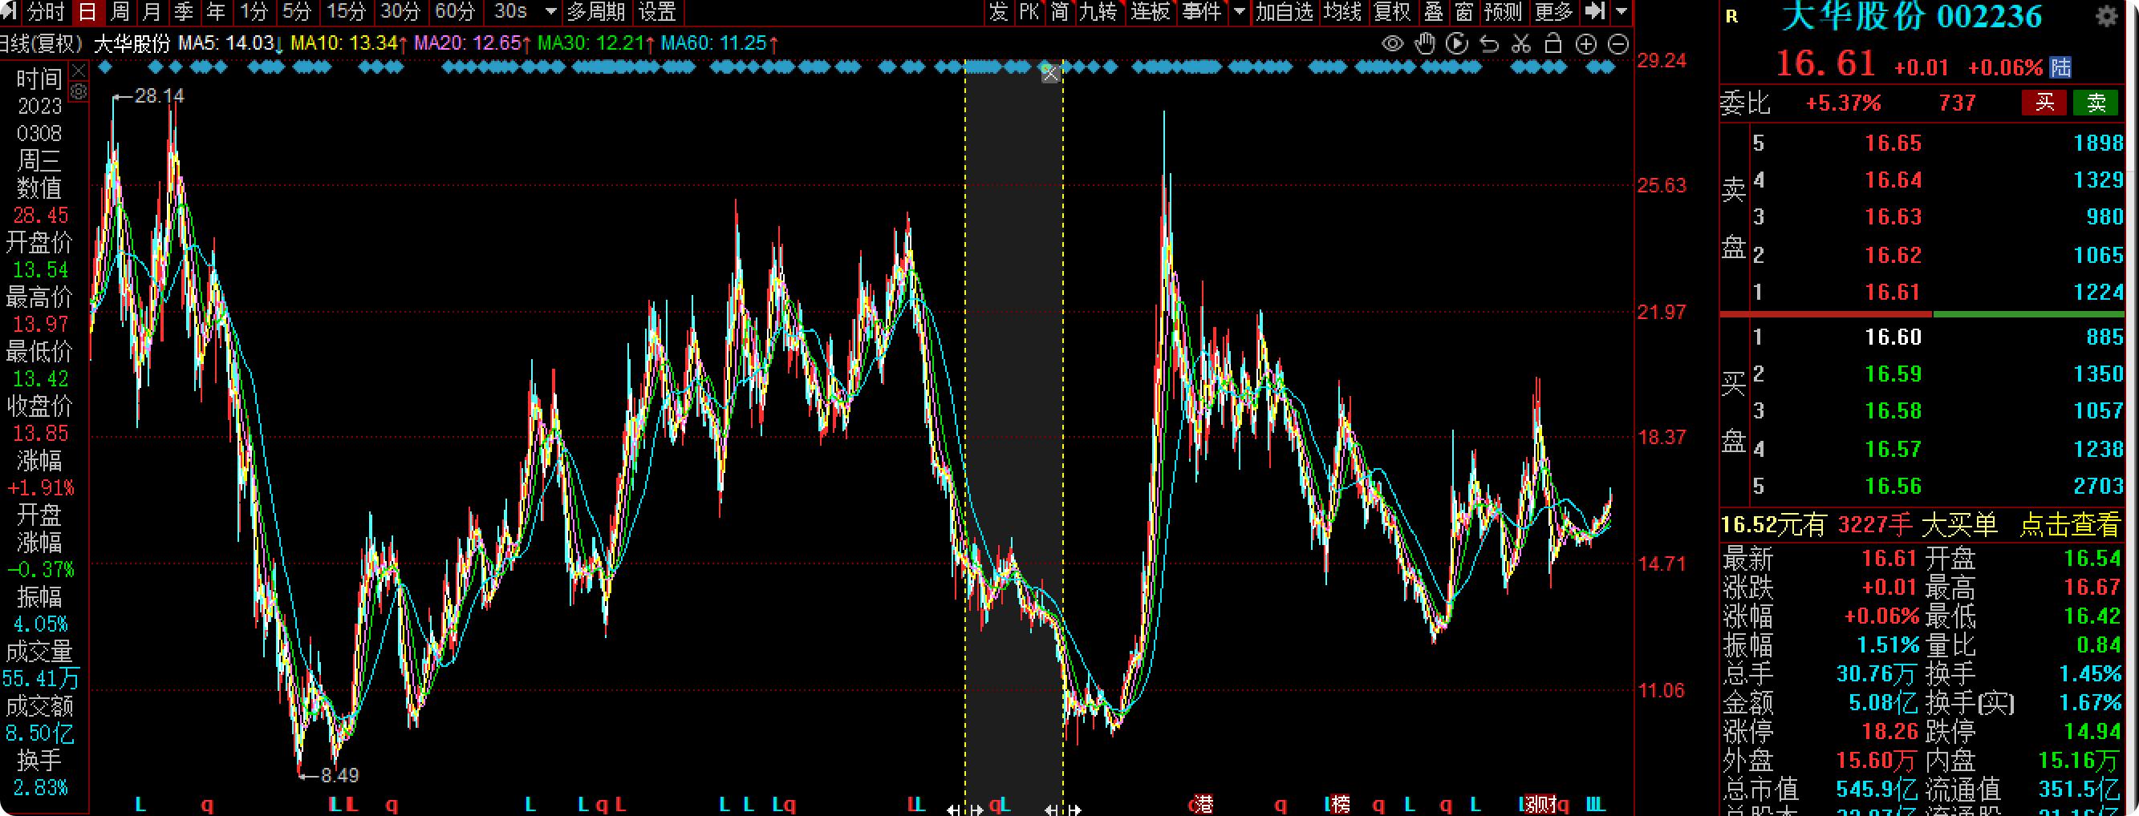Close the data panel with the X next to 时间
2139x816 pixels.
(79, 71)
